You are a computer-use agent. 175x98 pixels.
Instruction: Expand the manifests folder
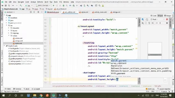pos(6,18)
